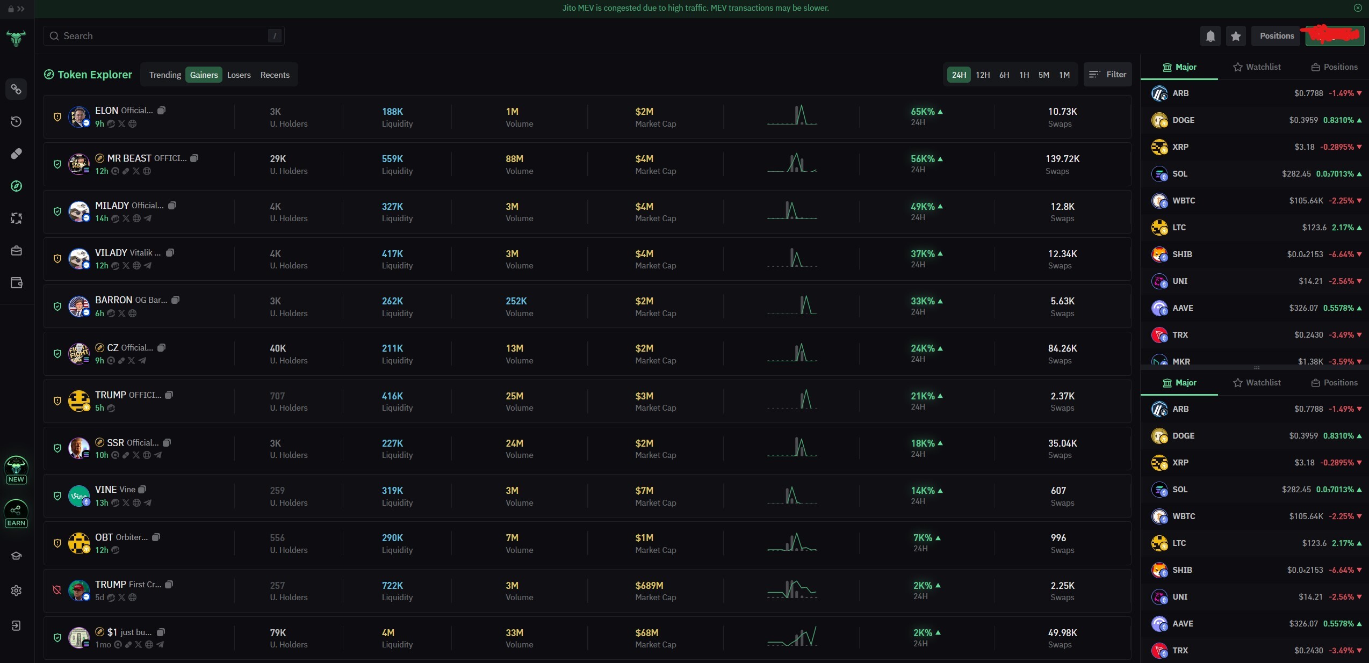Open the history clock icon in sidebar
1369x663 pixels.
(16, 121)
